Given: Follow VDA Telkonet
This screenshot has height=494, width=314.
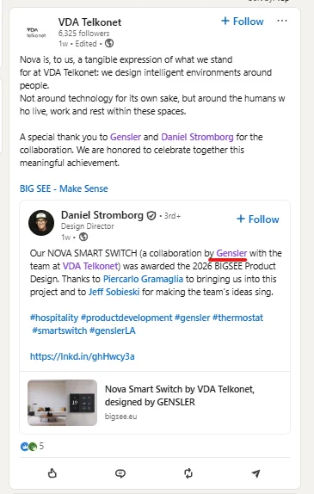Looking at the screenshot, I should coord(243,22).
